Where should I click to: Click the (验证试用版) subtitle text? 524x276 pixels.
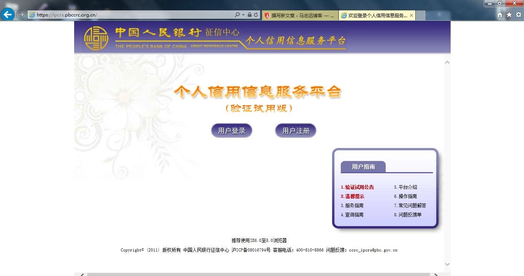pos(259,108)
